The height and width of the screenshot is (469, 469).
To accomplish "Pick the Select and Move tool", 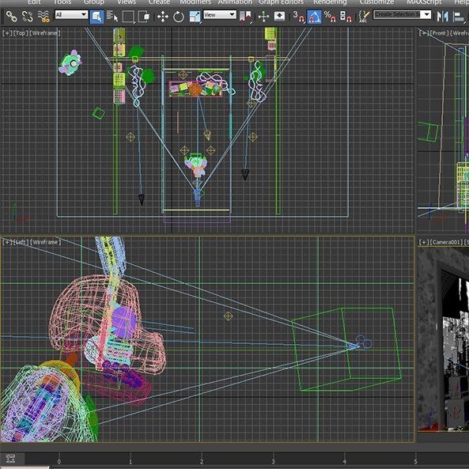I will tap(163, 17).
